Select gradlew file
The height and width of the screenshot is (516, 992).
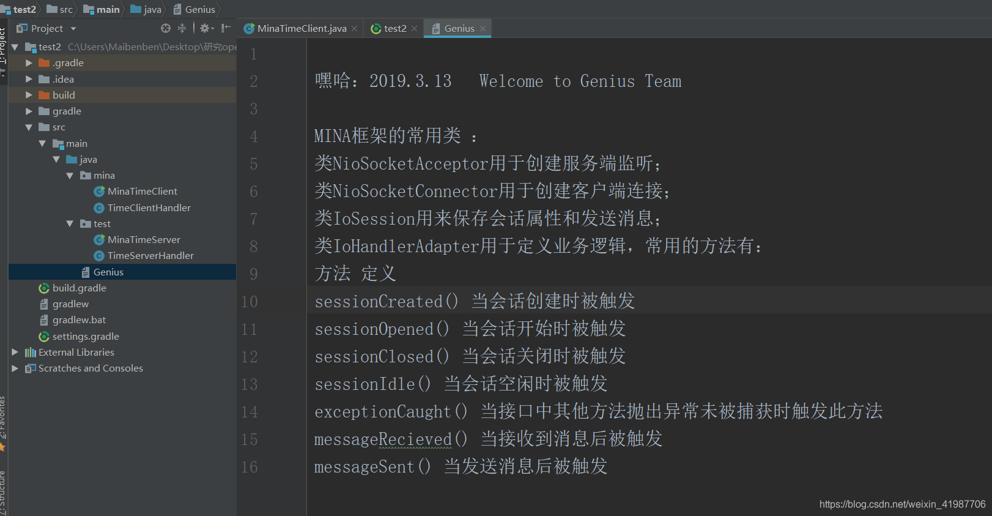click(70, 304)
